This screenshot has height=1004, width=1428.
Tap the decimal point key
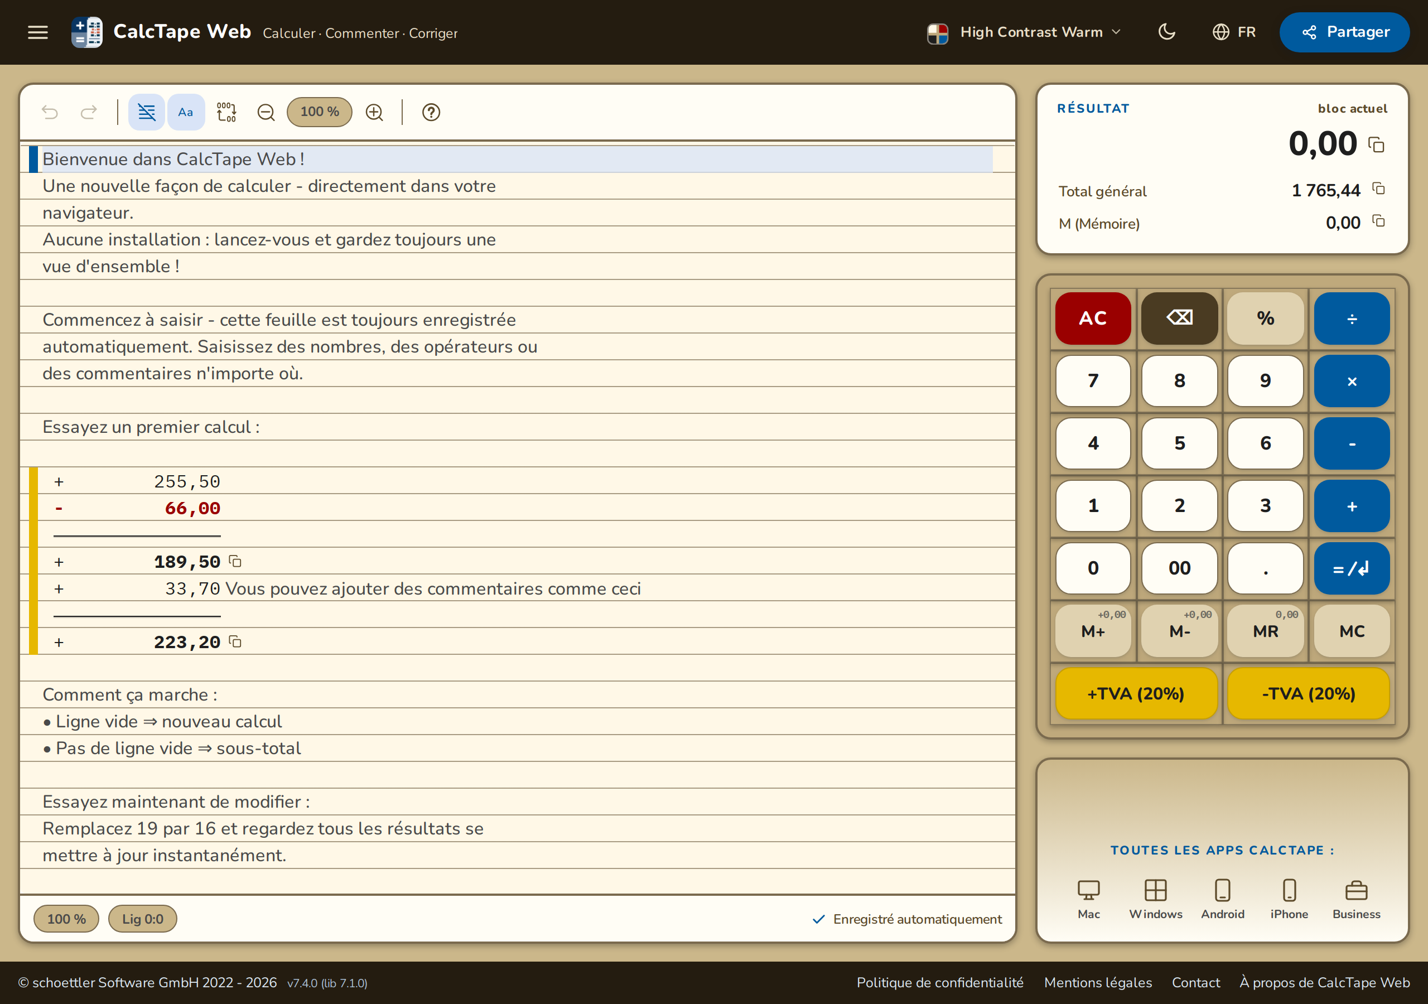point(1265,568)
